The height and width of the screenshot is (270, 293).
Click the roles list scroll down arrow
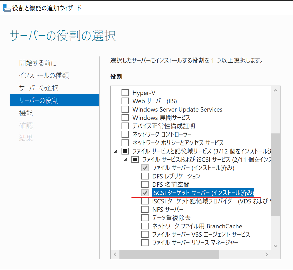(275, 246)
